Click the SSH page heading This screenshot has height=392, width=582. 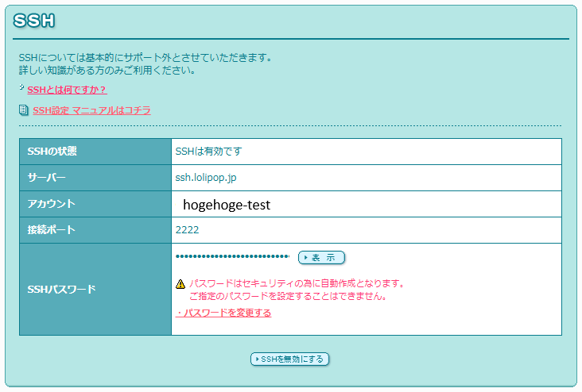tap(34, 21)
